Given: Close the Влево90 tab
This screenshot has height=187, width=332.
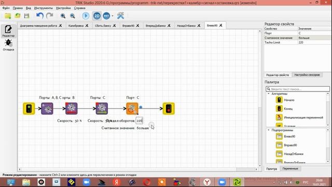Looking at the screenshot, I should point(221,25).
